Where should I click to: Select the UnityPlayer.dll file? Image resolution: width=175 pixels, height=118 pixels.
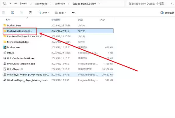15,69
